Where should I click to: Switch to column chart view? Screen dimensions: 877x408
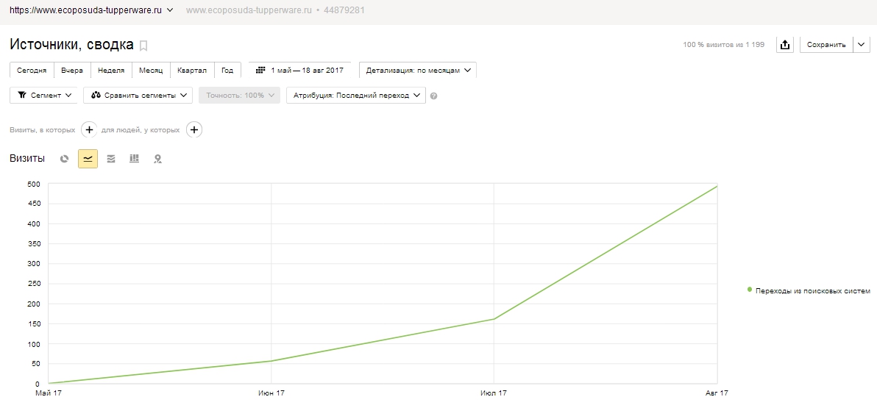pyautogui.click(x=134, y=159)
